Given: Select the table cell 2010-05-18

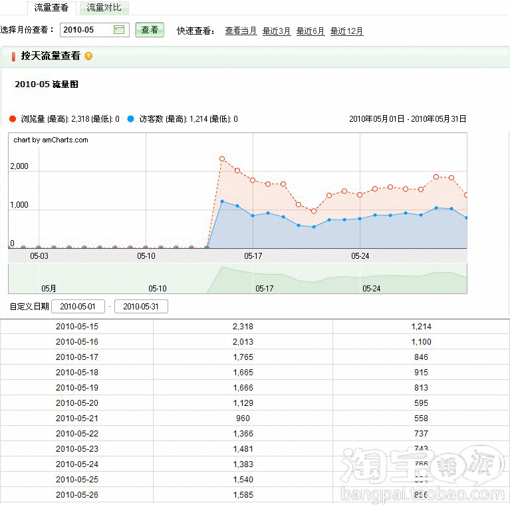Looking at the screenshot, I should tap(77, 373).
